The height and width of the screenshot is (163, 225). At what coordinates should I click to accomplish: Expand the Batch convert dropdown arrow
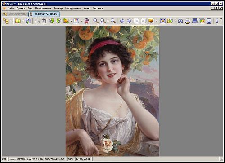(175, 21)
